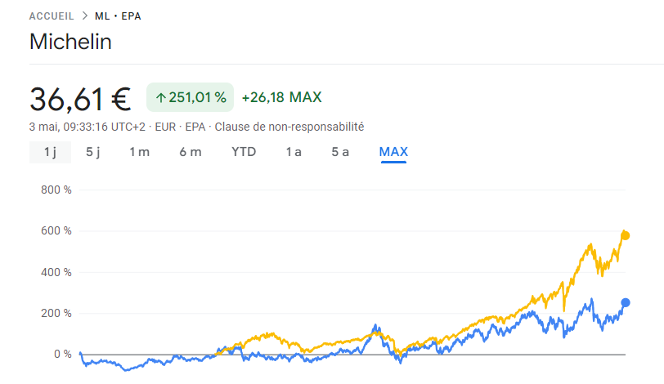The height and width of the screenshot is (384, 664).
Task: Click the yellow line end point dot
Action: pos(626,235)
